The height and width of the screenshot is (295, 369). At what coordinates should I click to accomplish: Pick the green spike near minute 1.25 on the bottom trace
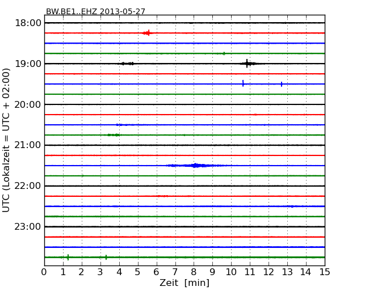point(68,257)
